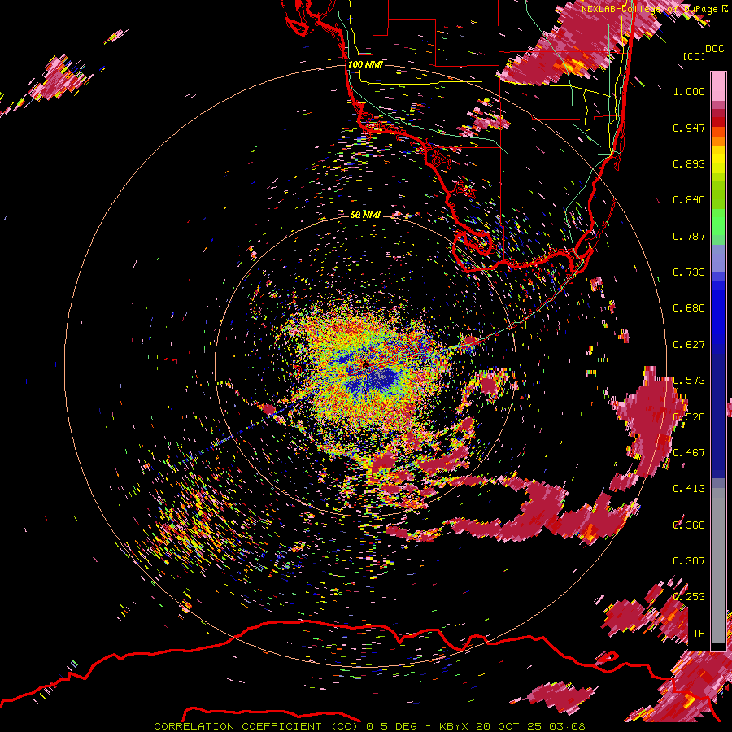Pick the gray segment of the color bar
This screenshot has width=732, height=732.
point(718,565)
